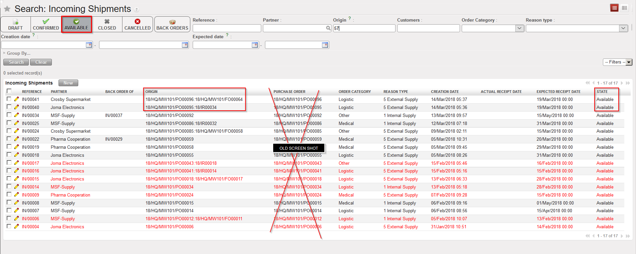Expand the Reason type dropdown
636x254 pixels.
coord(623,28)
